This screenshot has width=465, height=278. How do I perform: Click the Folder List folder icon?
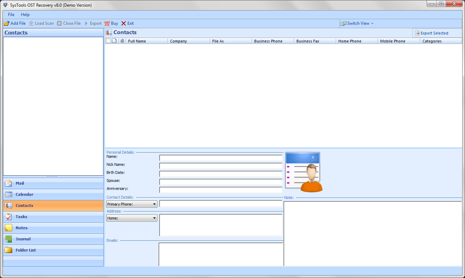[9, 250]
